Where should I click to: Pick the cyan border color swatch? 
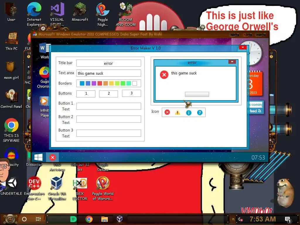tap(82, 83)
